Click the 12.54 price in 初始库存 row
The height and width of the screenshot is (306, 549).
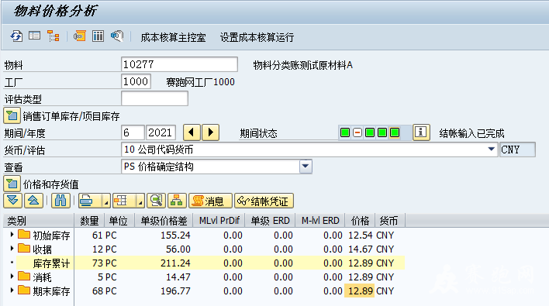pyautogui.click(x=361, y=235)
